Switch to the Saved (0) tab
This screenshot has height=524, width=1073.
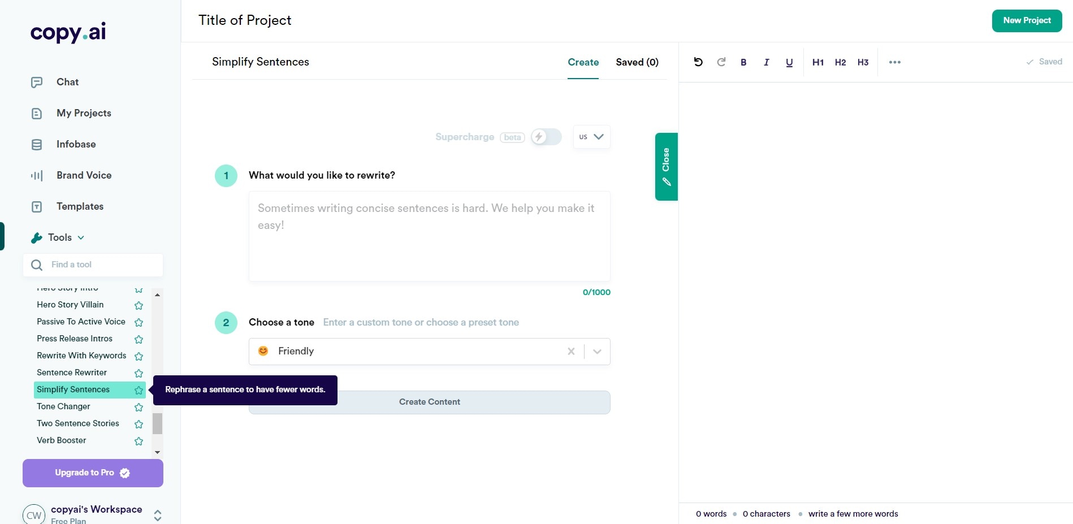pyautogui.click(x=637, y=62)
